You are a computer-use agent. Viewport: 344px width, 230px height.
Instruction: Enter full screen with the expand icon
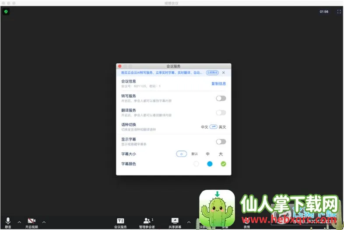[x=339, y=12]
